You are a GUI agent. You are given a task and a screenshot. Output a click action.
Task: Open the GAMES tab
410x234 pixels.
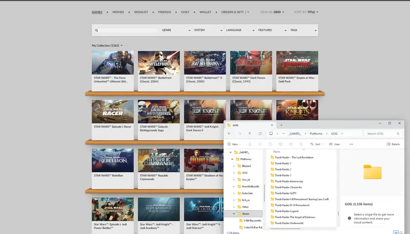click(97, 12)
